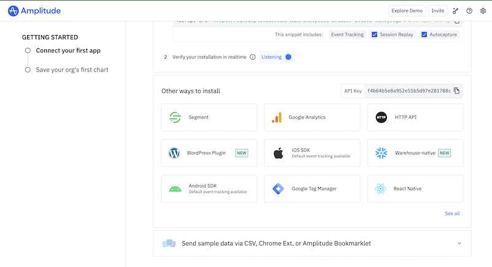This screenshot has height=267, width=492.
Task: Click the API key value field
Action: [x=408, y=91]
